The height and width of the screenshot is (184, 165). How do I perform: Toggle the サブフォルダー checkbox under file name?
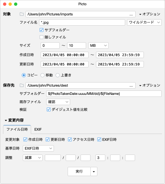pyautogui.click(x=42, y=30)
